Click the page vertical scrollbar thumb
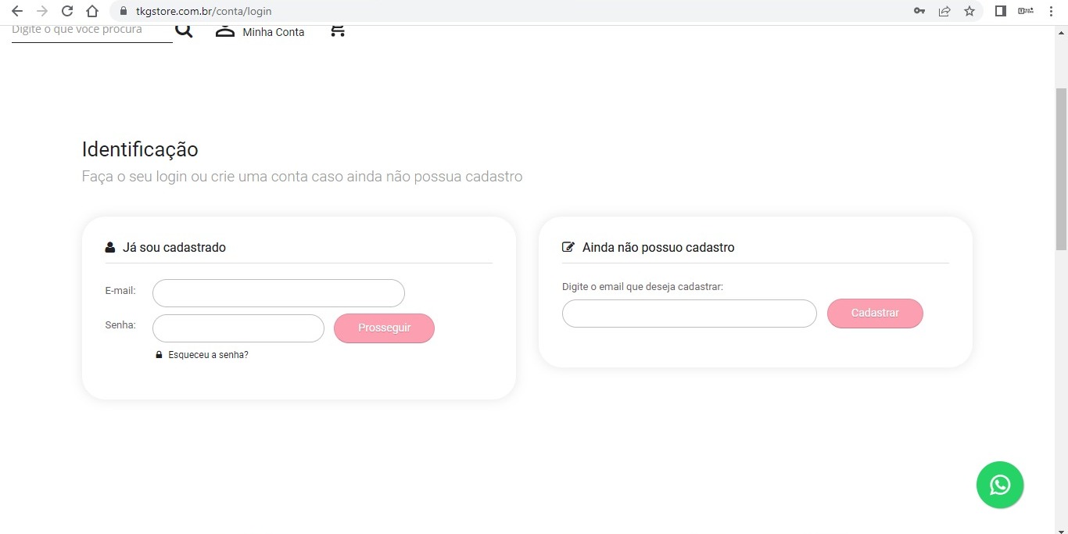 (1061, 168)
